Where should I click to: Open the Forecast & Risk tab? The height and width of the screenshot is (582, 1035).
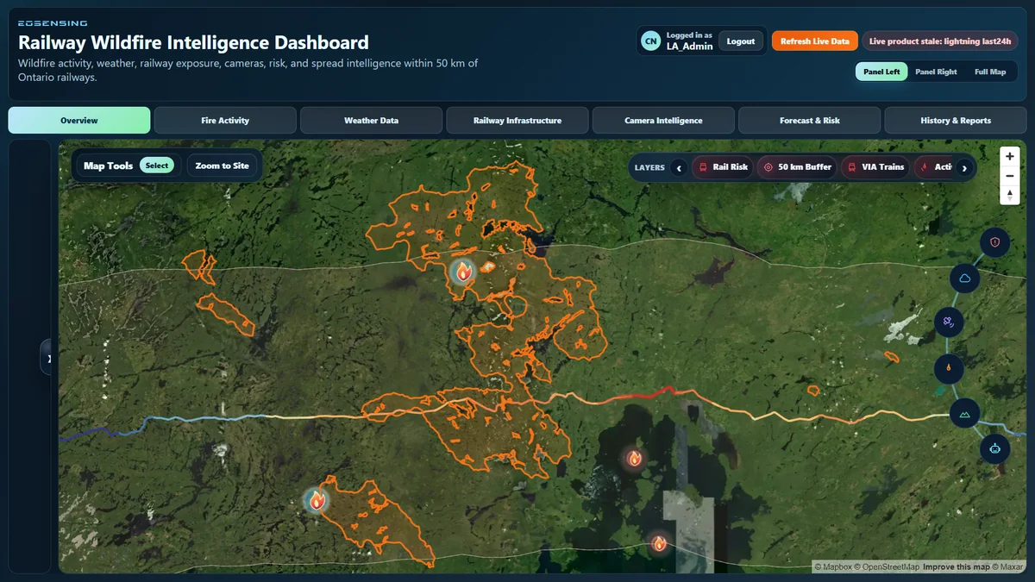[x=810, y=121]
